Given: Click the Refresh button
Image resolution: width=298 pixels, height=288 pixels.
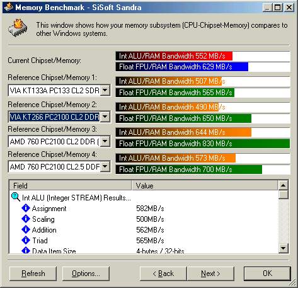Looking at the screenshot, I should [x=33, y=274].
